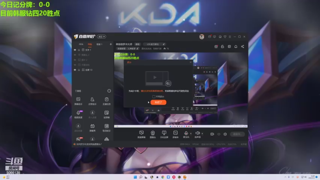Click the unlock padlock icon in header
Image resolution: width=320 pixels, height=180 pixels.
222,46
